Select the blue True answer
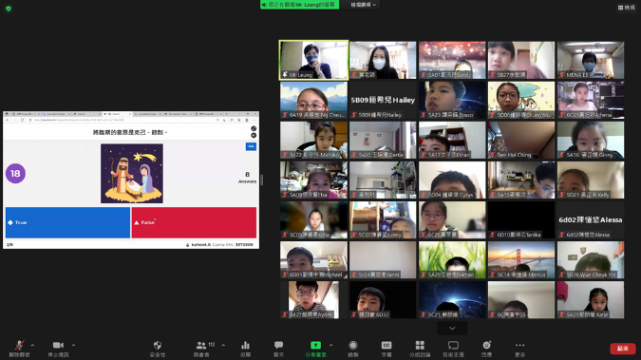The image size is (641, 360). pos(67,222)
